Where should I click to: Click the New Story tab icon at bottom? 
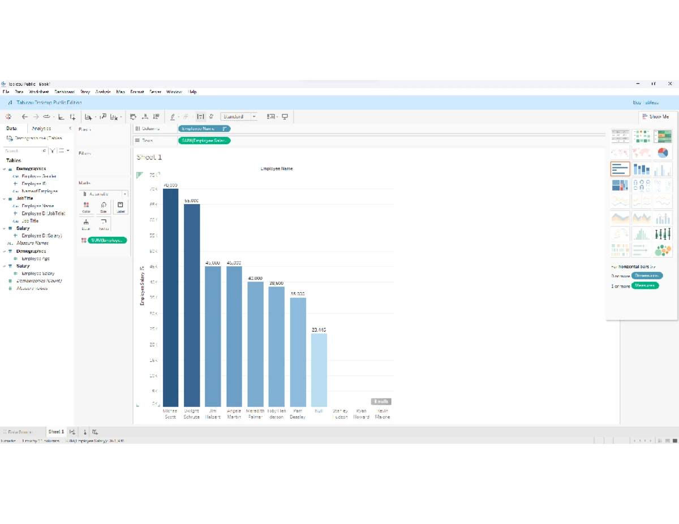[x=95, y=432]
